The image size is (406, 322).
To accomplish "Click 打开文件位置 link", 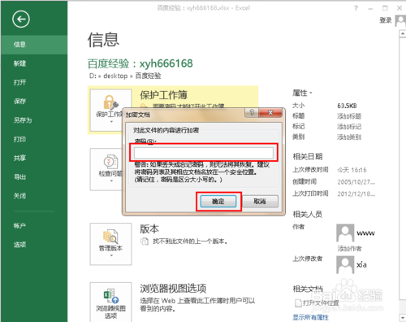I will (321, 302).
